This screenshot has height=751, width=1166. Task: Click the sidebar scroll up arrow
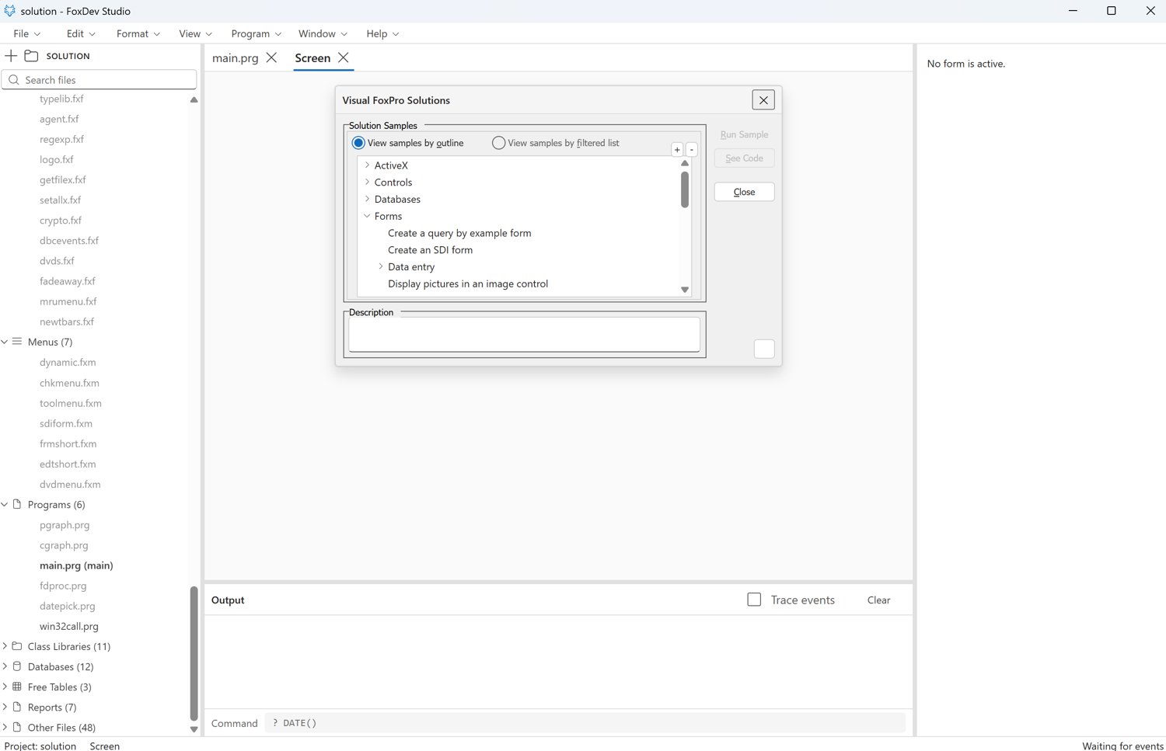pos(194,100)
